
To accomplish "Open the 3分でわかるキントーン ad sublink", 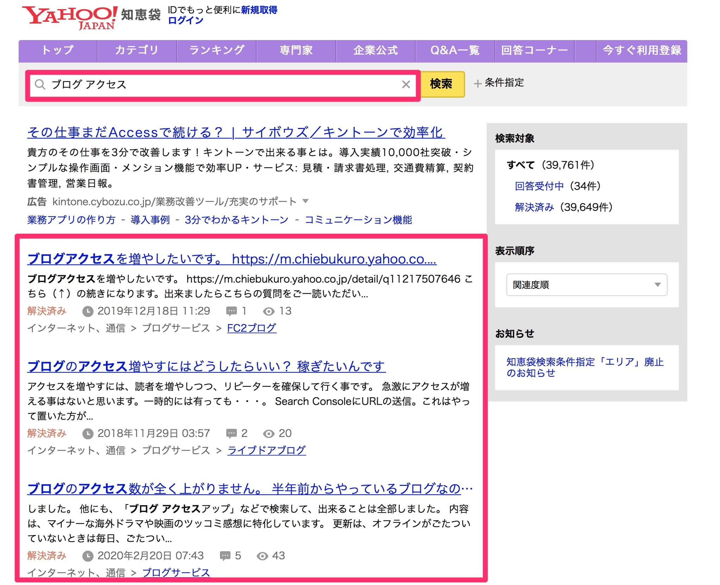I will 236,220.
